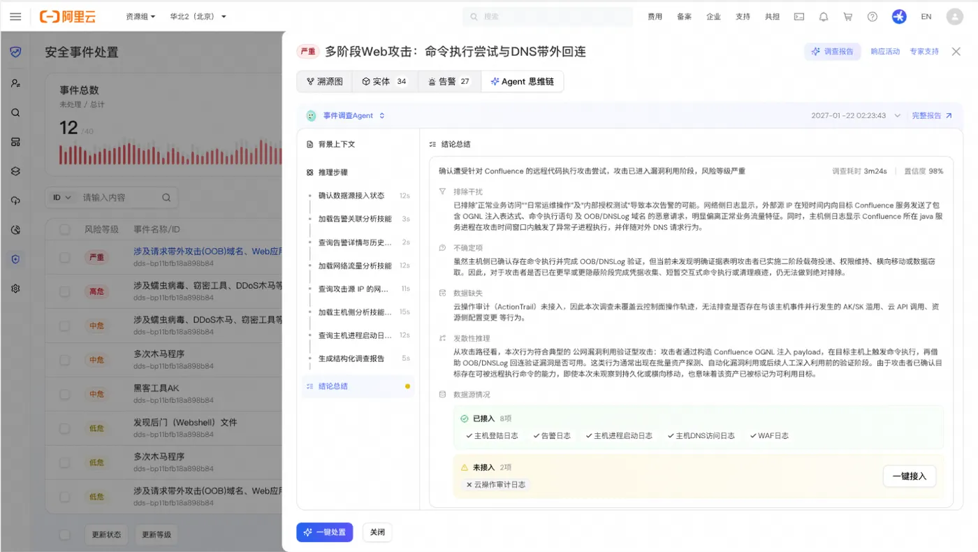
Task: Close the incident detail panel with X
Action: 956,51
